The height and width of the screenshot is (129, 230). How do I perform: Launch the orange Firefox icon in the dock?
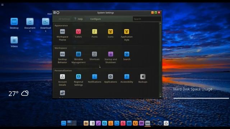click(x=135, y=123)
